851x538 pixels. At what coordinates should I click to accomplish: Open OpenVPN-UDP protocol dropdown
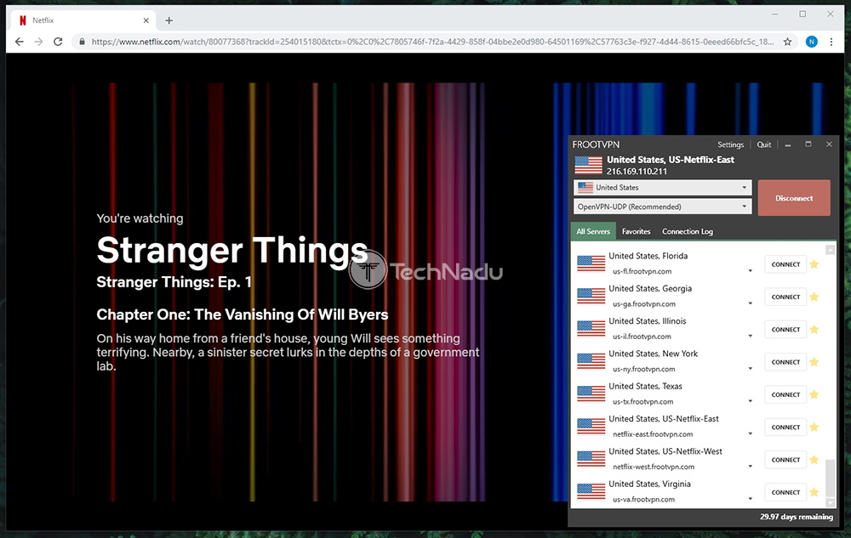[x=662, y=207]
